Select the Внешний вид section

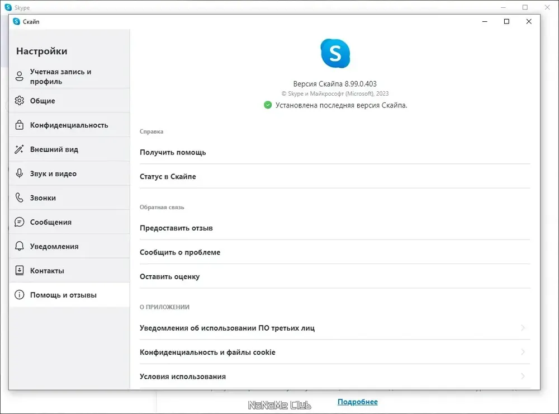[69, 149]
